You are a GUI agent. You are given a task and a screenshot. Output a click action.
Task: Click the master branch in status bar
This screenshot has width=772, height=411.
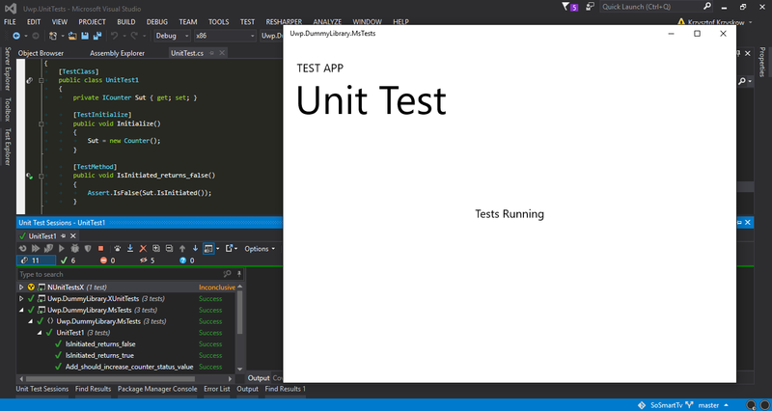709,404
